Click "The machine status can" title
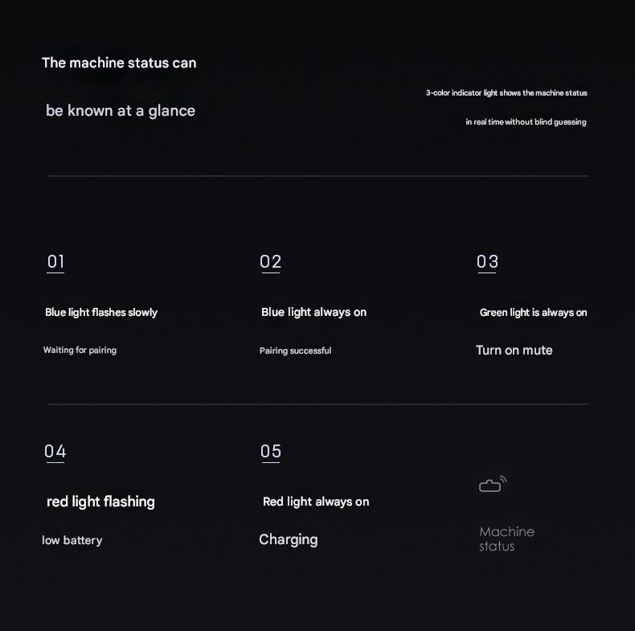This screenshot has height=631, width=635. (119, 63)
